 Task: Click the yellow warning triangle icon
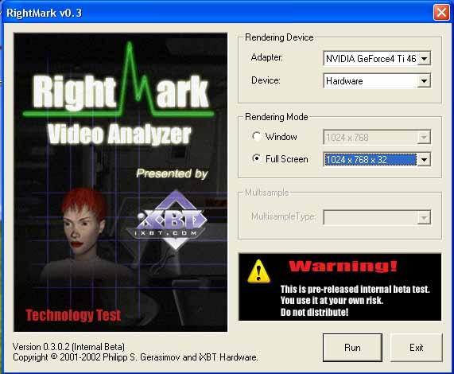coord(258,271)
